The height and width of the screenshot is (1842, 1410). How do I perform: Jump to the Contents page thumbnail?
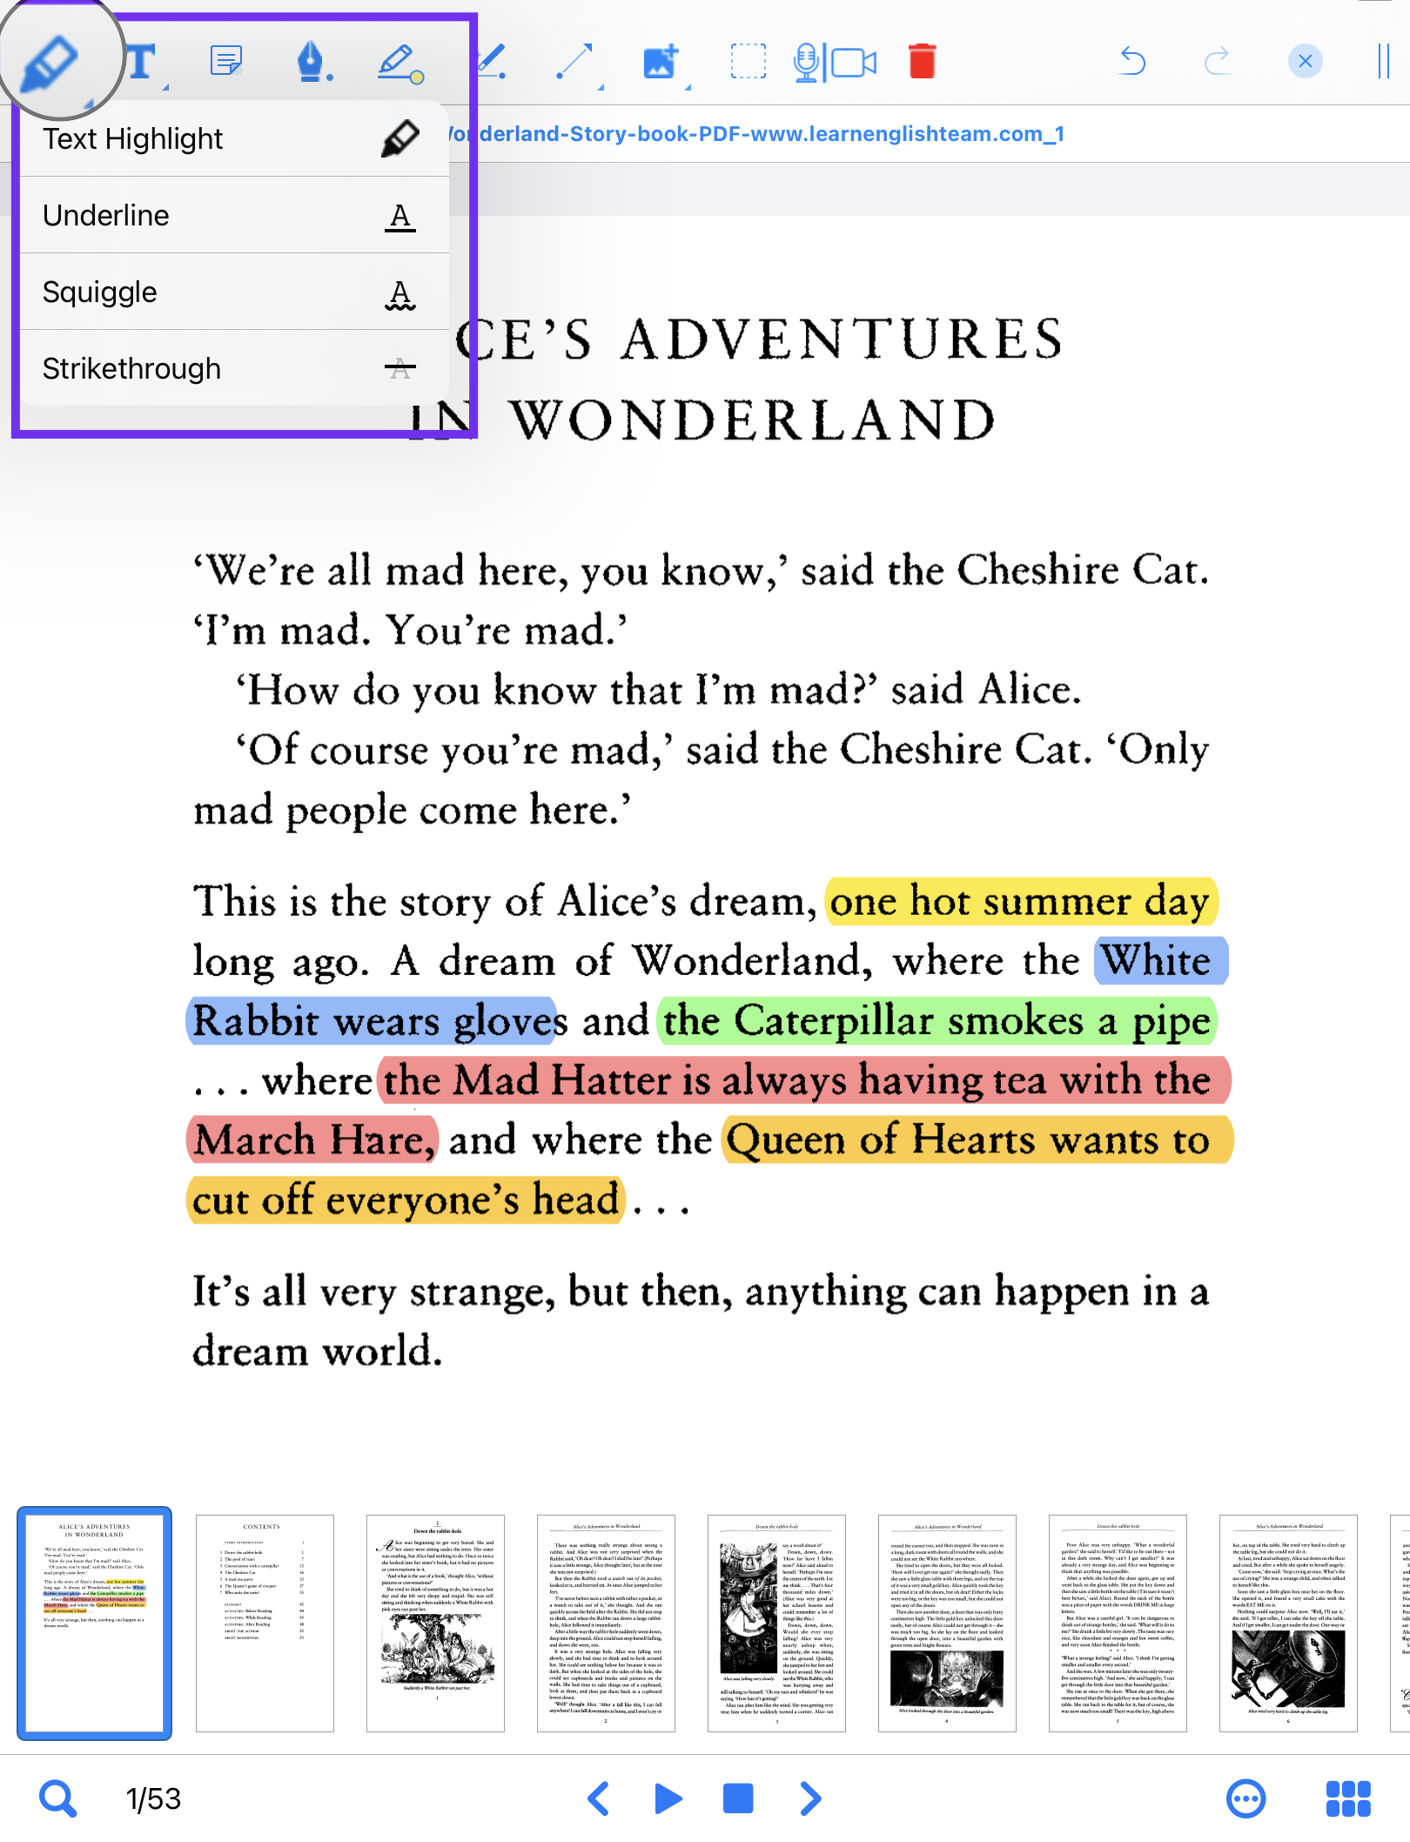pyautogui.click(x=265, y=1623)
